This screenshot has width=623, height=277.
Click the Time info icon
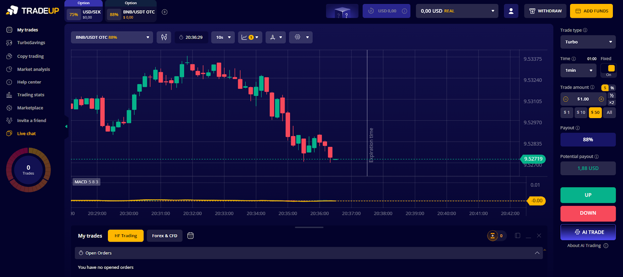[x=574, y=59]
